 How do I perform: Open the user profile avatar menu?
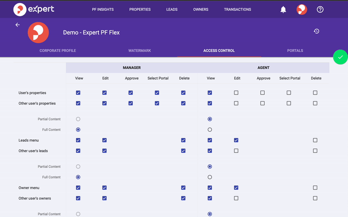301,10
